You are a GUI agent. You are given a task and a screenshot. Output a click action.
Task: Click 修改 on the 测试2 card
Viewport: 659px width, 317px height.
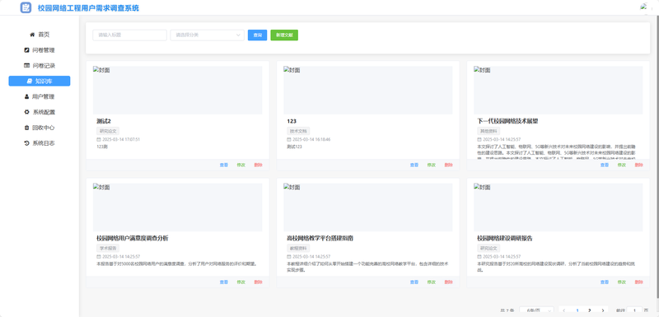pyautogui.click(x=241, y=165)
